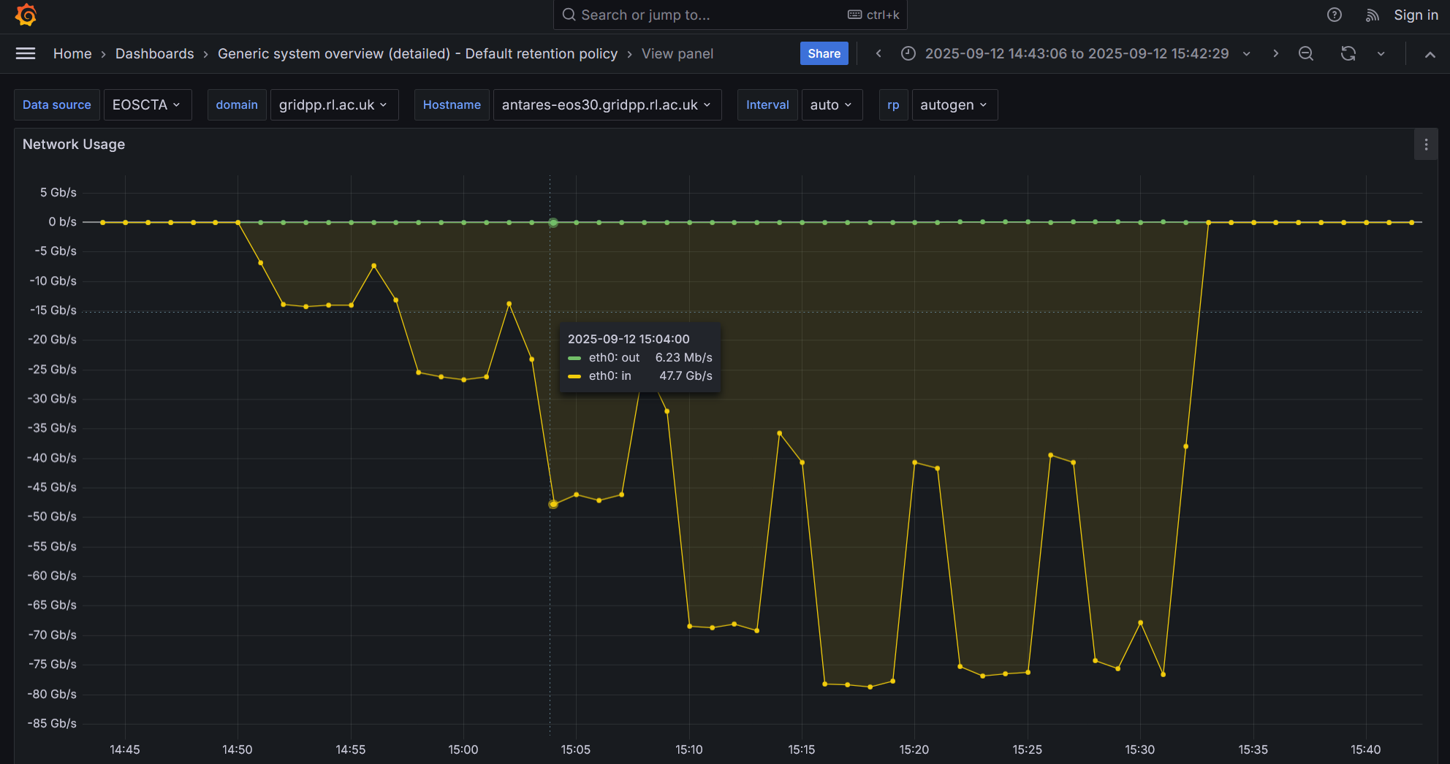Open the help question mark icon

(x=1334, y=15)
